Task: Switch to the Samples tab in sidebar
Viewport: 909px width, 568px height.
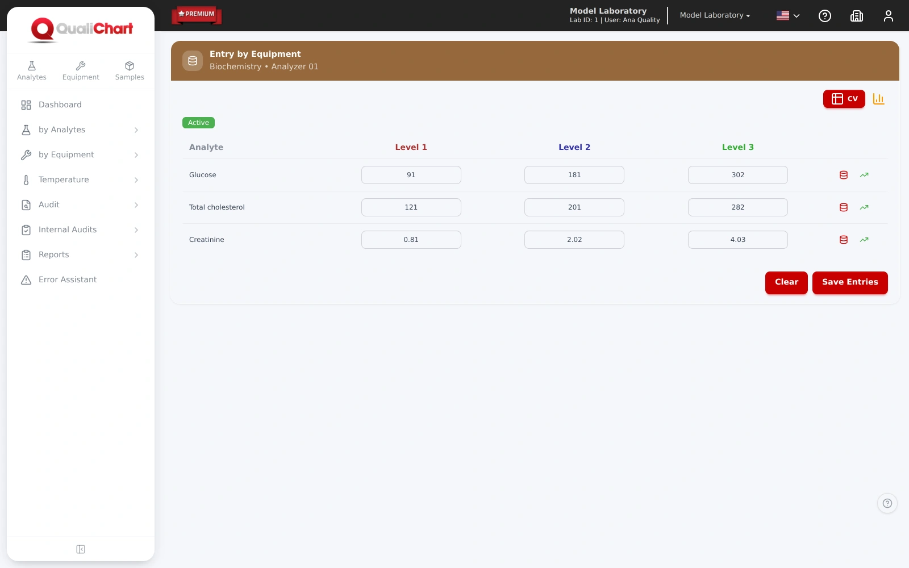Action: [130, 71]
